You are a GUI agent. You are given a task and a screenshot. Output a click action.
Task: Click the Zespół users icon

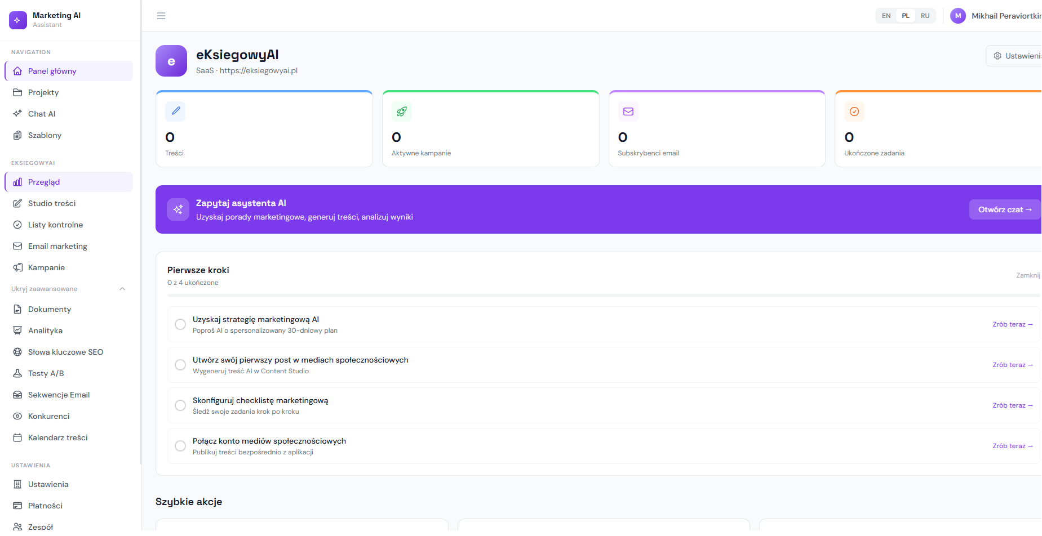coord(17,526)
